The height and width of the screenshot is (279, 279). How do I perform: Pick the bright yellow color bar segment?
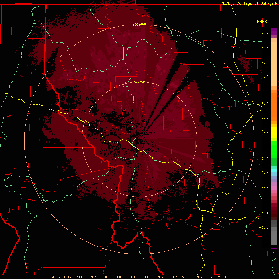pos(274,133)
